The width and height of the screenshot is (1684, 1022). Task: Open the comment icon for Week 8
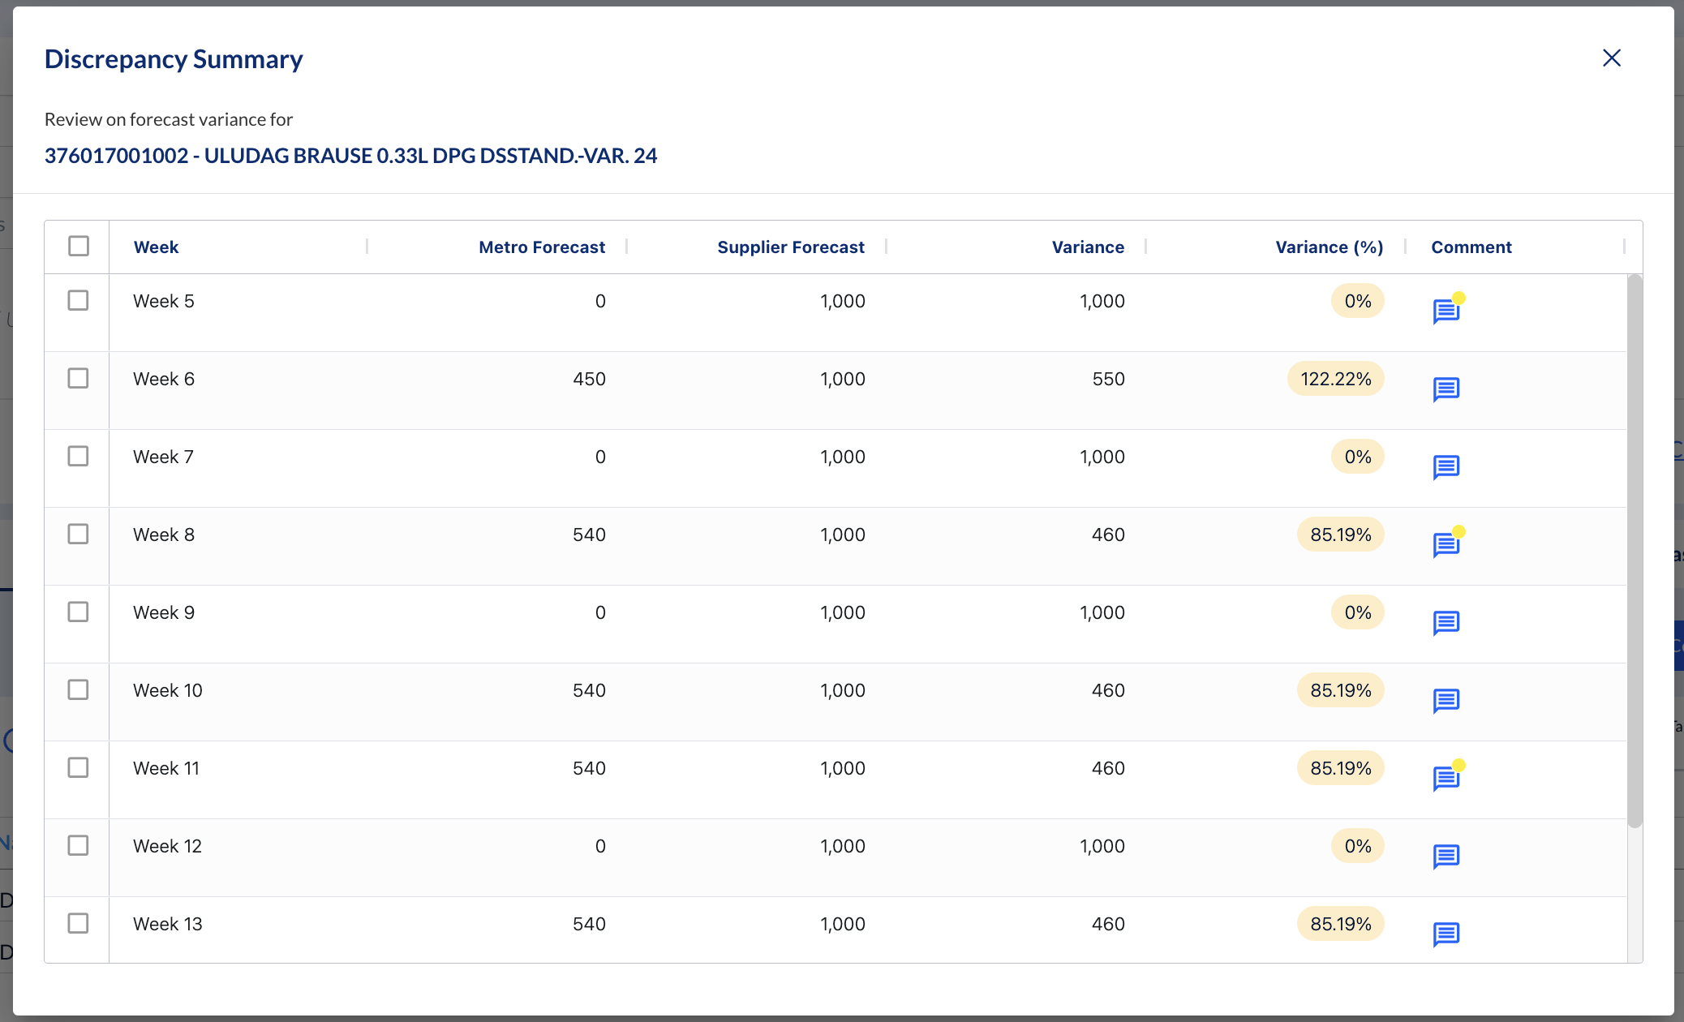[1446, 544]
